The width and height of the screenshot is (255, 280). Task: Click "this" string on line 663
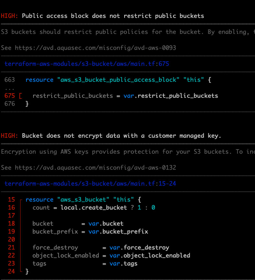click(193, 80)
